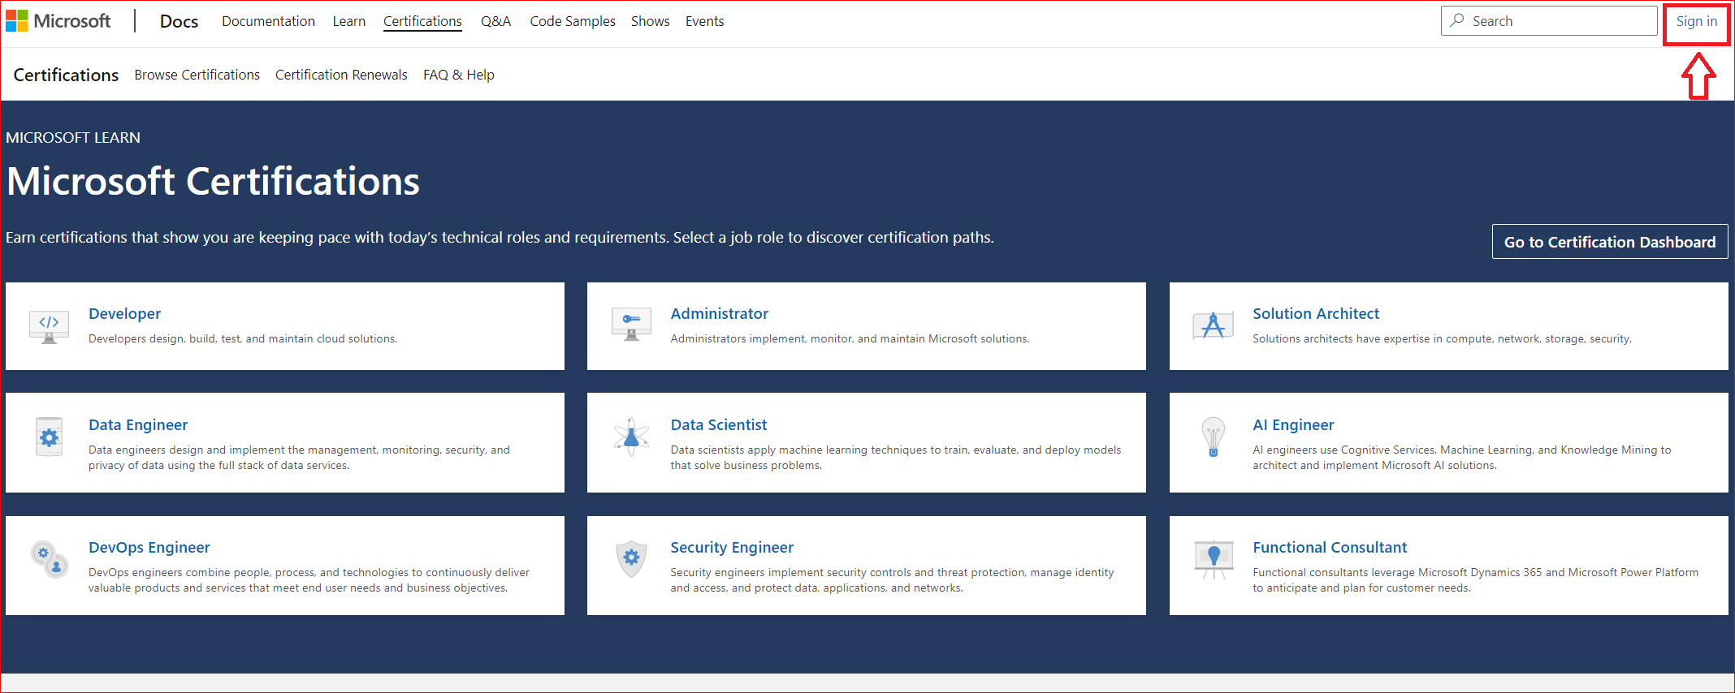Click 'Solutions architects have expertise' description text
The height and width of the screenshot is (693, 1735).
tap(1442, 339)
